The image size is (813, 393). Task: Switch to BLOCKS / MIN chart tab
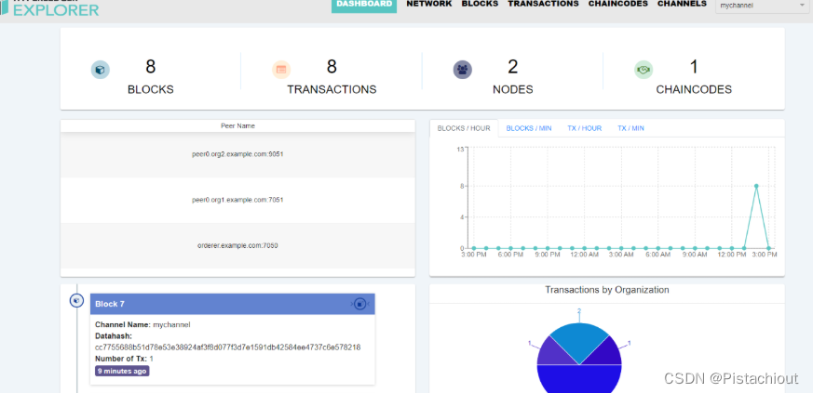click(529, 128)
